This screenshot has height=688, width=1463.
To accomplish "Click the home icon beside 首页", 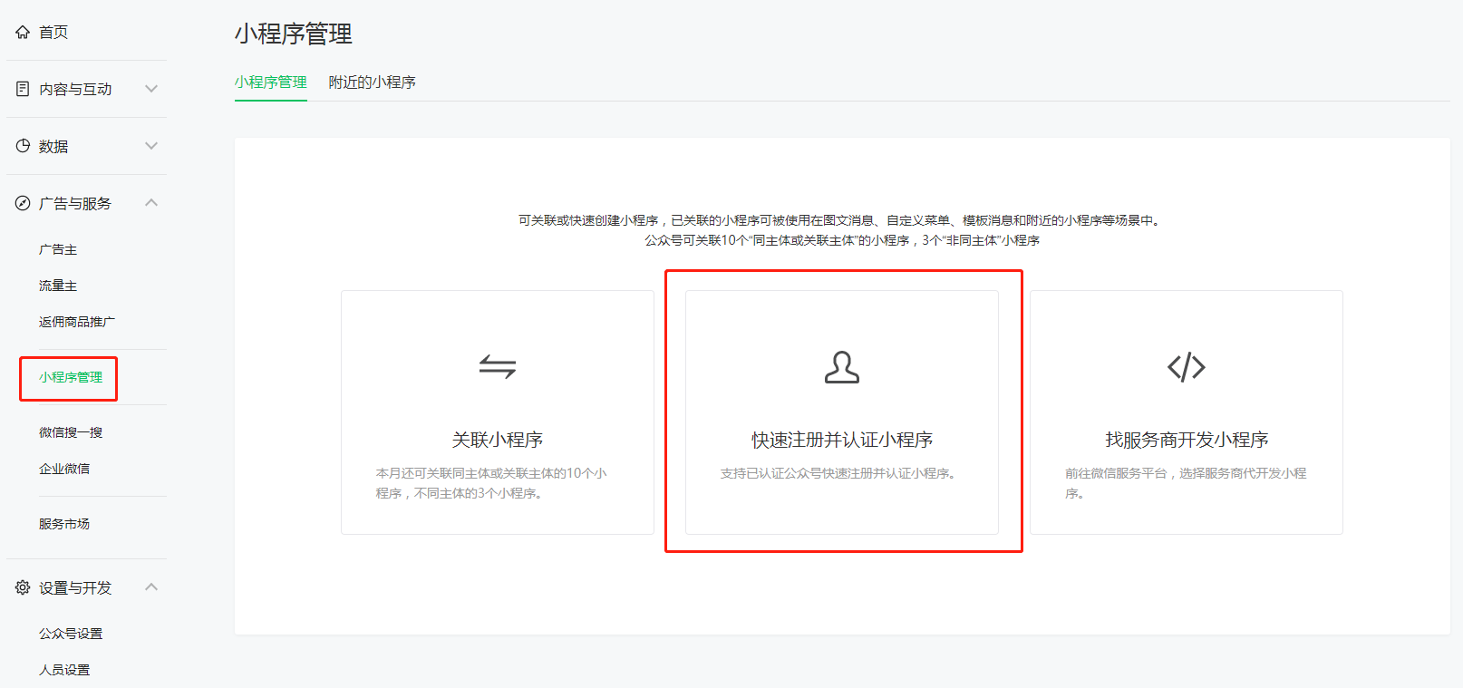I will coord(23,33).
